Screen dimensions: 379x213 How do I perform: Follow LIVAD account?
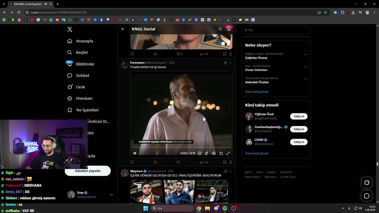(x=299, y=142)
